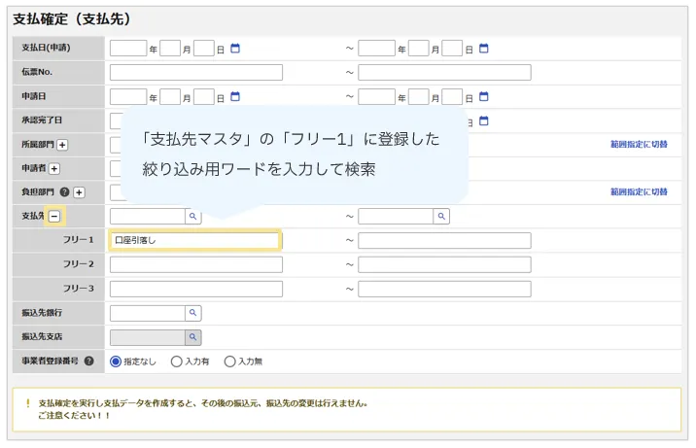Select 指定なし radio button
Screen dimensions: 696x448
pyautogui.click(x=116, y=362)
